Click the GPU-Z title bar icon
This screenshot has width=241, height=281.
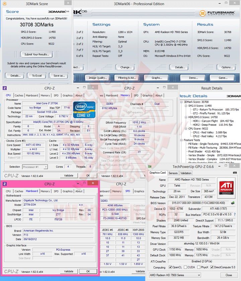pyautogui.click(x=150, y=167)
